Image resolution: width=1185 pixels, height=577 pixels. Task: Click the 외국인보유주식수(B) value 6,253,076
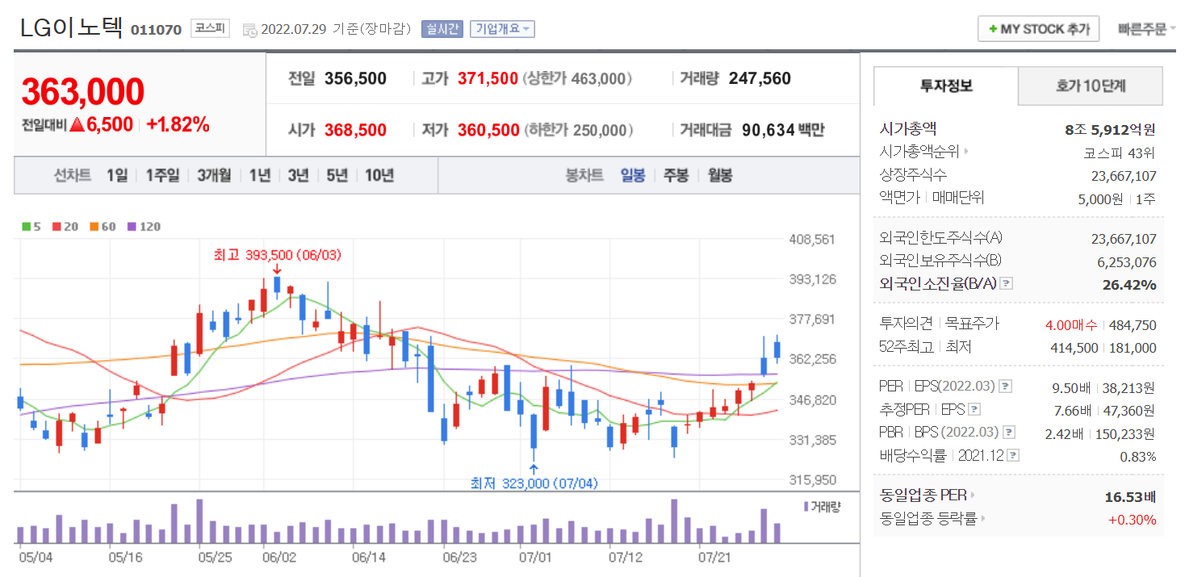point(1127,261)
